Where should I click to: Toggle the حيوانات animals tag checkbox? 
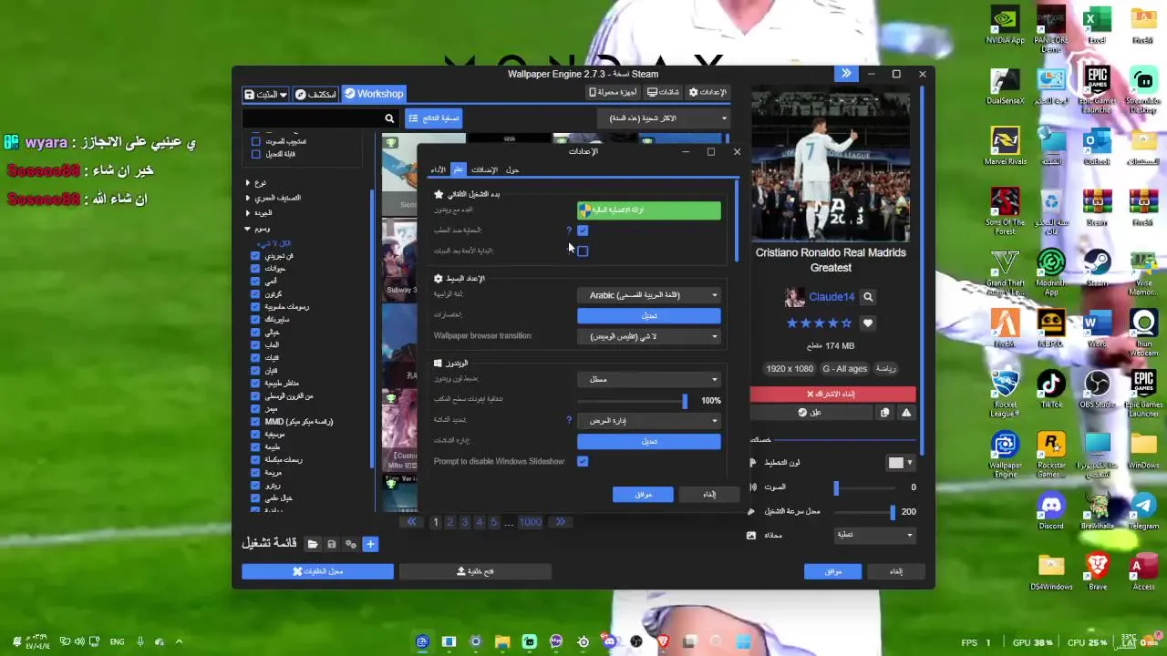[x=255, y=269]
